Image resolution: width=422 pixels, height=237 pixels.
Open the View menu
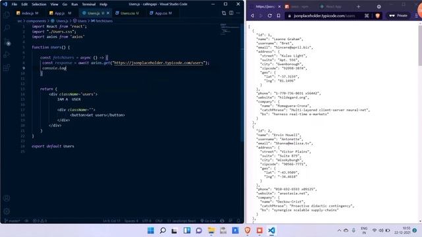[x=54, y=5]
